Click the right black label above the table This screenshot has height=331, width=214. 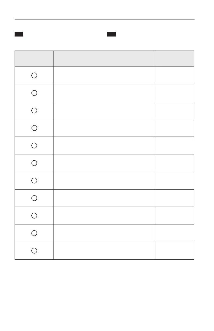[x=111, y=34]
